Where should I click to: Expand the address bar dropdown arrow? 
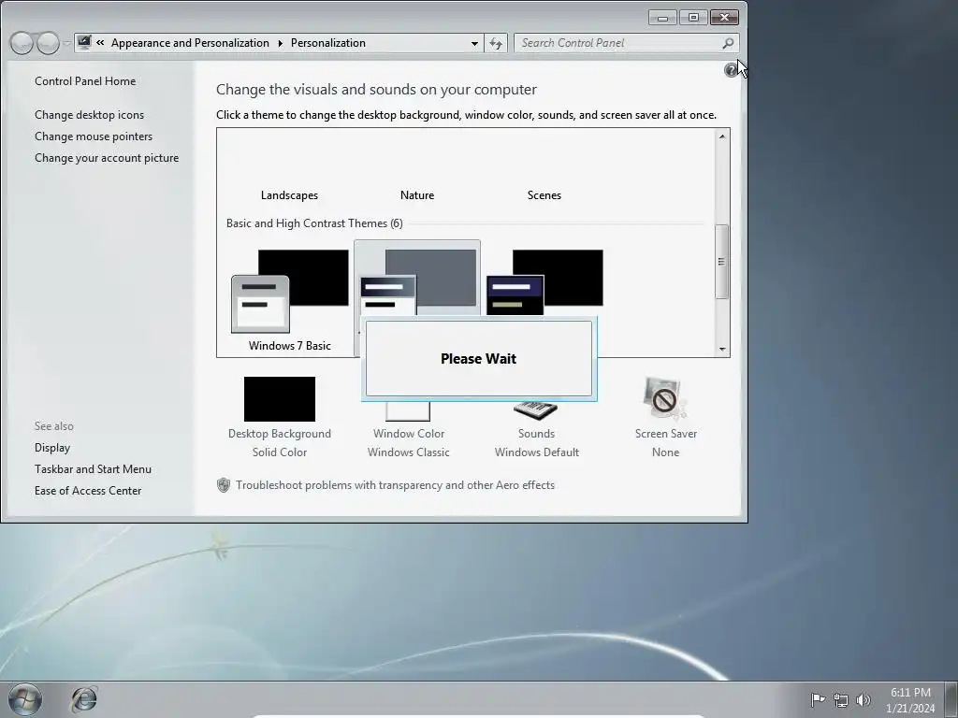(474, 43)
